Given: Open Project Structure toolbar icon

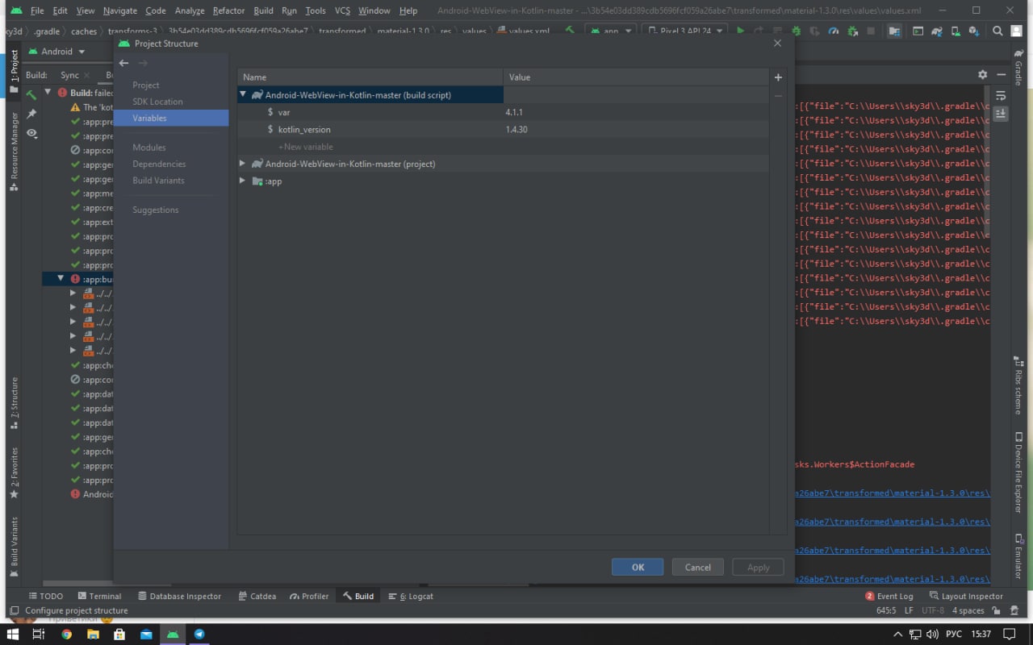Looking at the screenshot, I should point(894,31).
